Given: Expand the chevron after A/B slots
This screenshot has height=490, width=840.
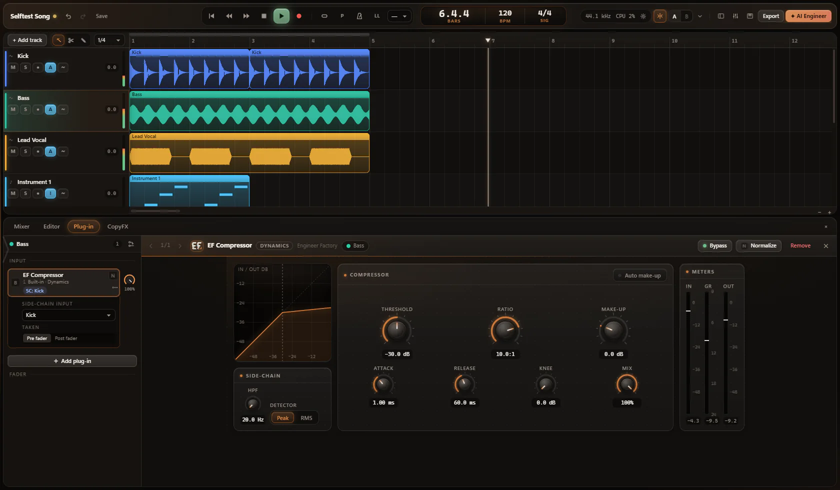Looking at the screenshot, I should pyautogui.click(x=700, y=16).
